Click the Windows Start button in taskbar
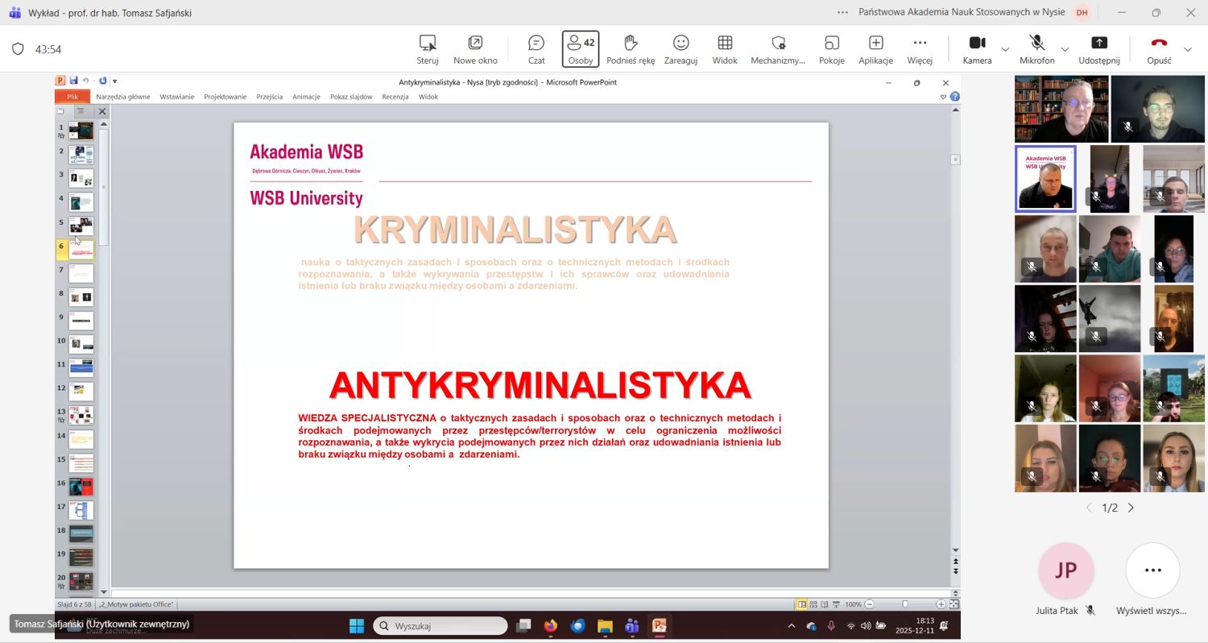 [x=356, y=626]
